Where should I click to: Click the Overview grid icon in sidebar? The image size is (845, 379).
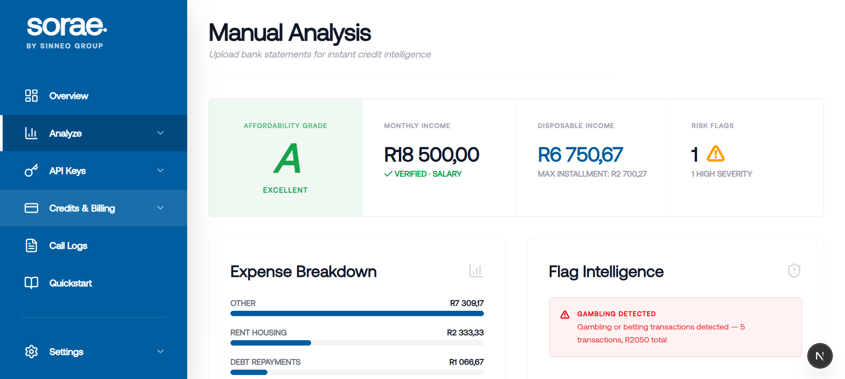31,96
